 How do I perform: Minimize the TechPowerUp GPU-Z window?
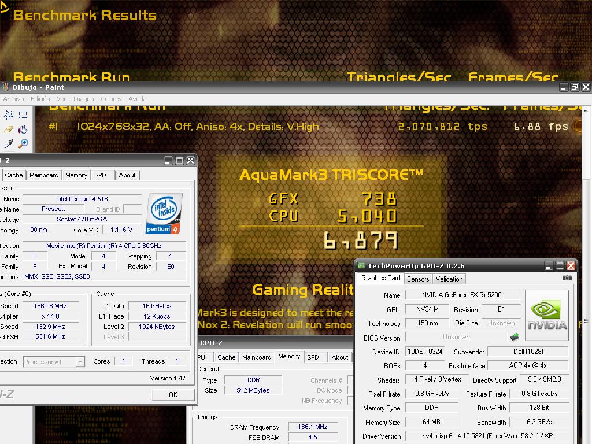point(549,266)
